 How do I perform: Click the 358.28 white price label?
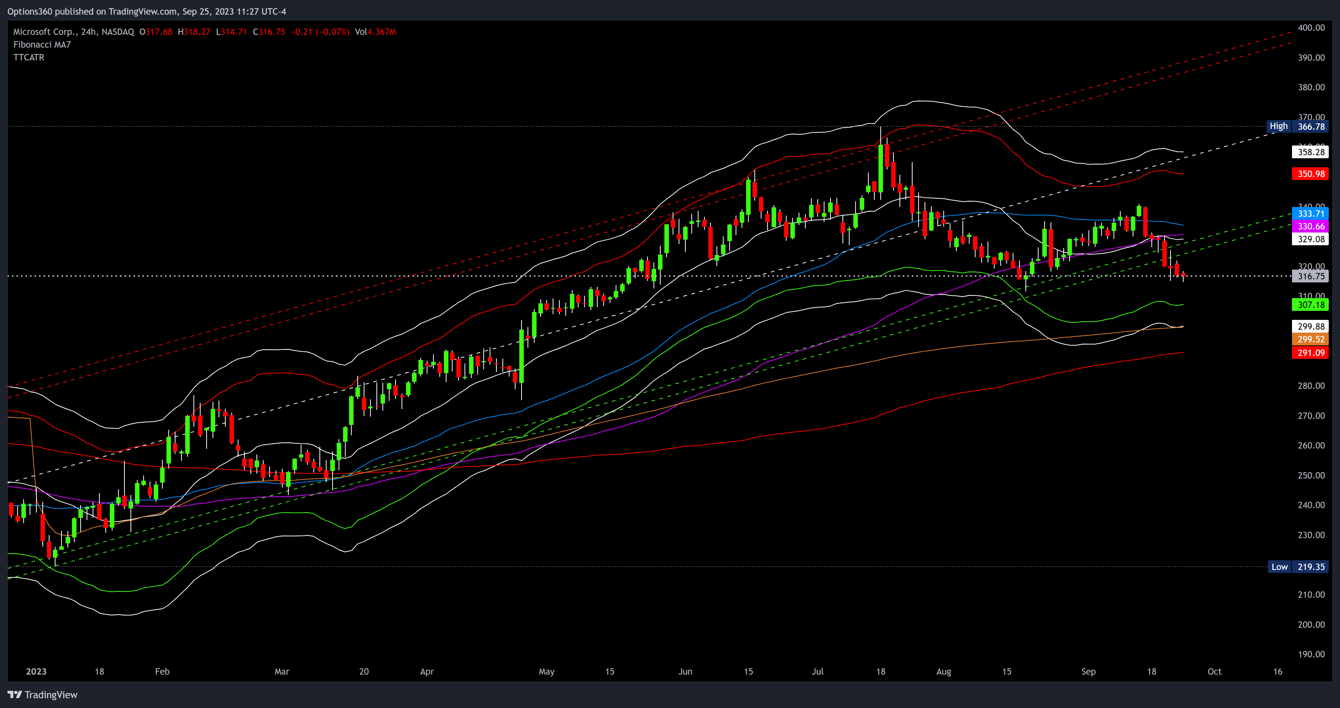tap(1310, 152)
